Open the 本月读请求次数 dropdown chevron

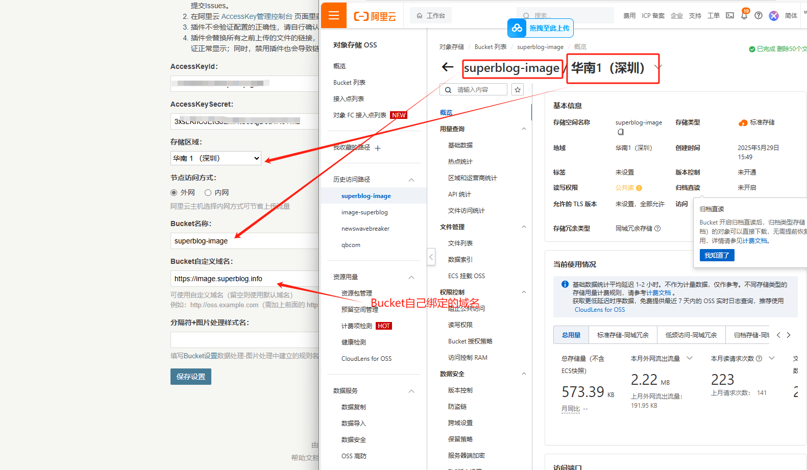772,358
